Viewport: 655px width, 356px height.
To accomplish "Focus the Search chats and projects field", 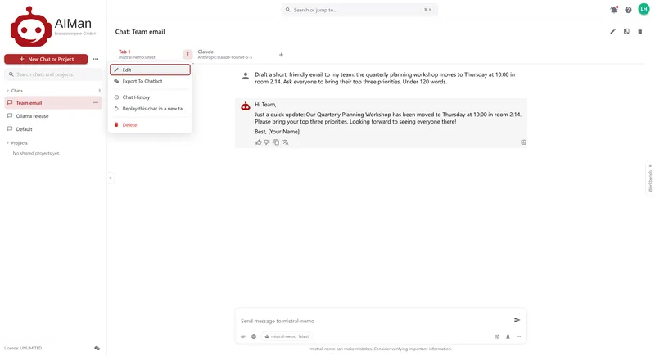I will 53,74.
